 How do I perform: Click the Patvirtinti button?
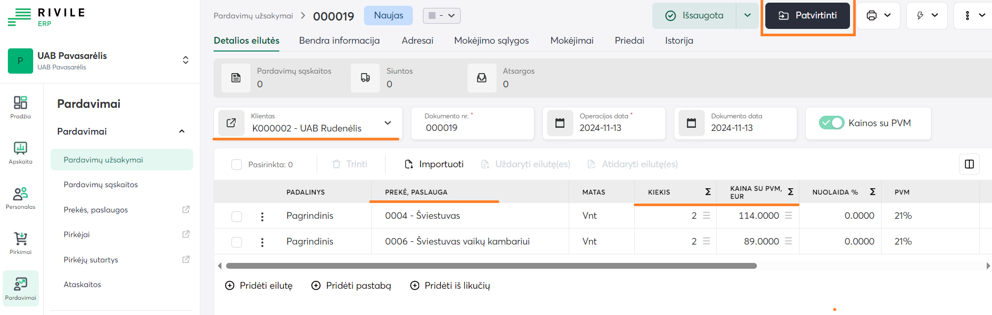[807, 16]
